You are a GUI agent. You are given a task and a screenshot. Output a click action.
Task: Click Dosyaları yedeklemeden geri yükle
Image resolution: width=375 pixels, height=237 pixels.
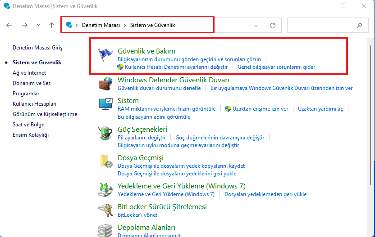[x=265, y=194]
